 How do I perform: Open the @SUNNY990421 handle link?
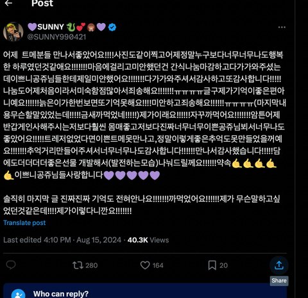click(x=56, y=37)
